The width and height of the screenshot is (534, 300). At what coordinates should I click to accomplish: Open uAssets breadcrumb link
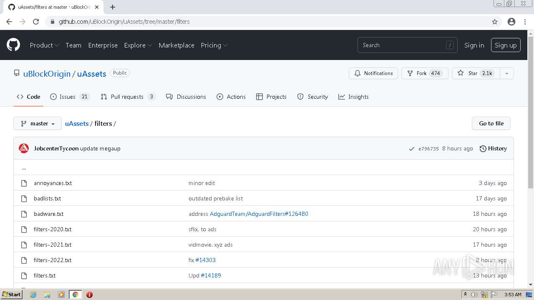(x=77, y=123)
